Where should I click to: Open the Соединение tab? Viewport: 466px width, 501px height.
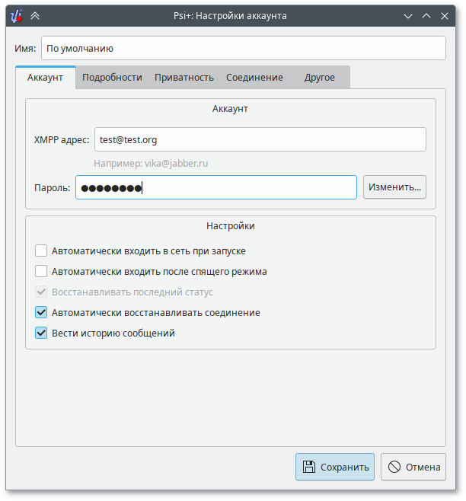pos(254,78)
